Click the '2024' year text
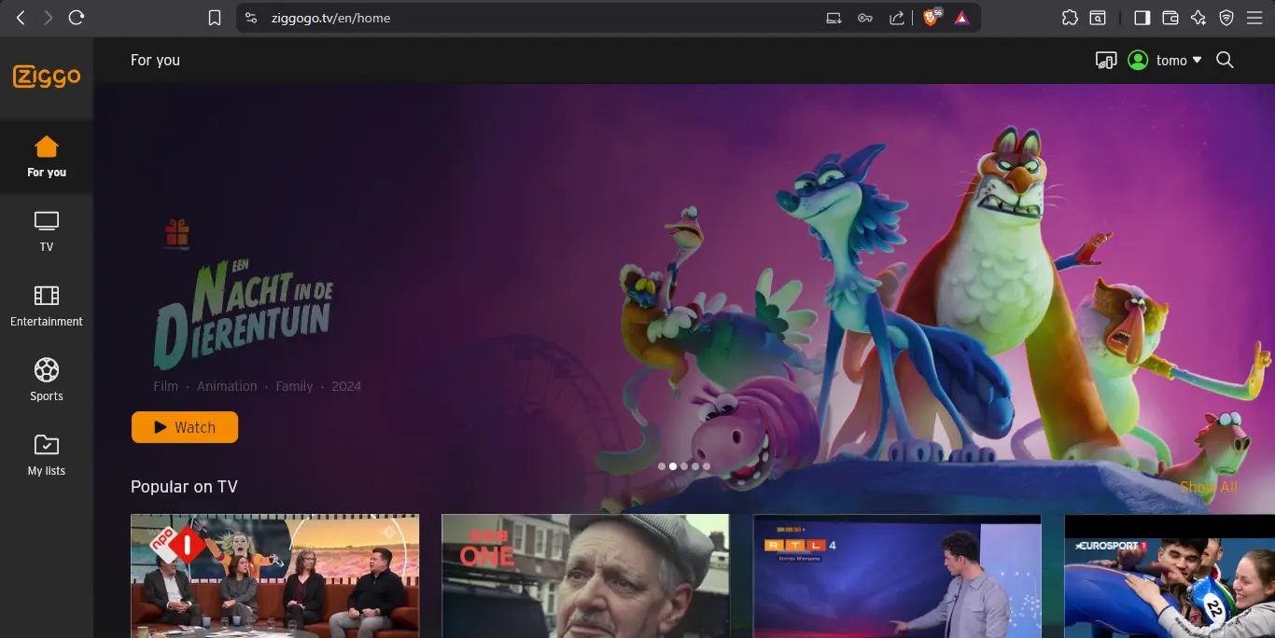 click(346, 386)
